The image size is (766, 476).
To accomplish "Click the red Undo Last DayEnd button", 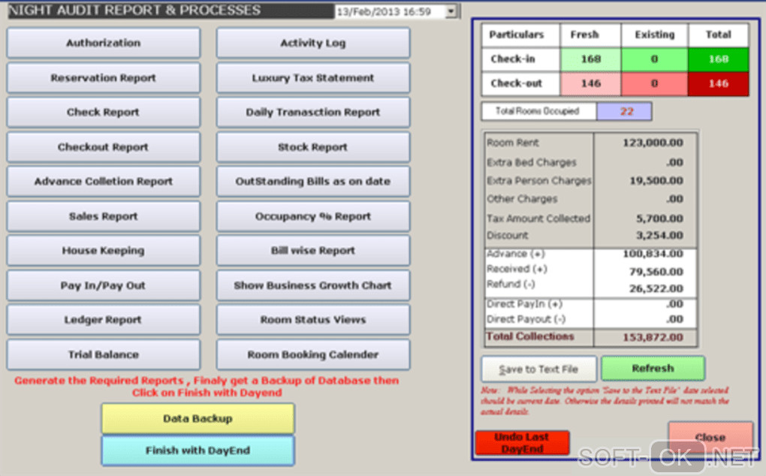I will [x=522, y=443].
